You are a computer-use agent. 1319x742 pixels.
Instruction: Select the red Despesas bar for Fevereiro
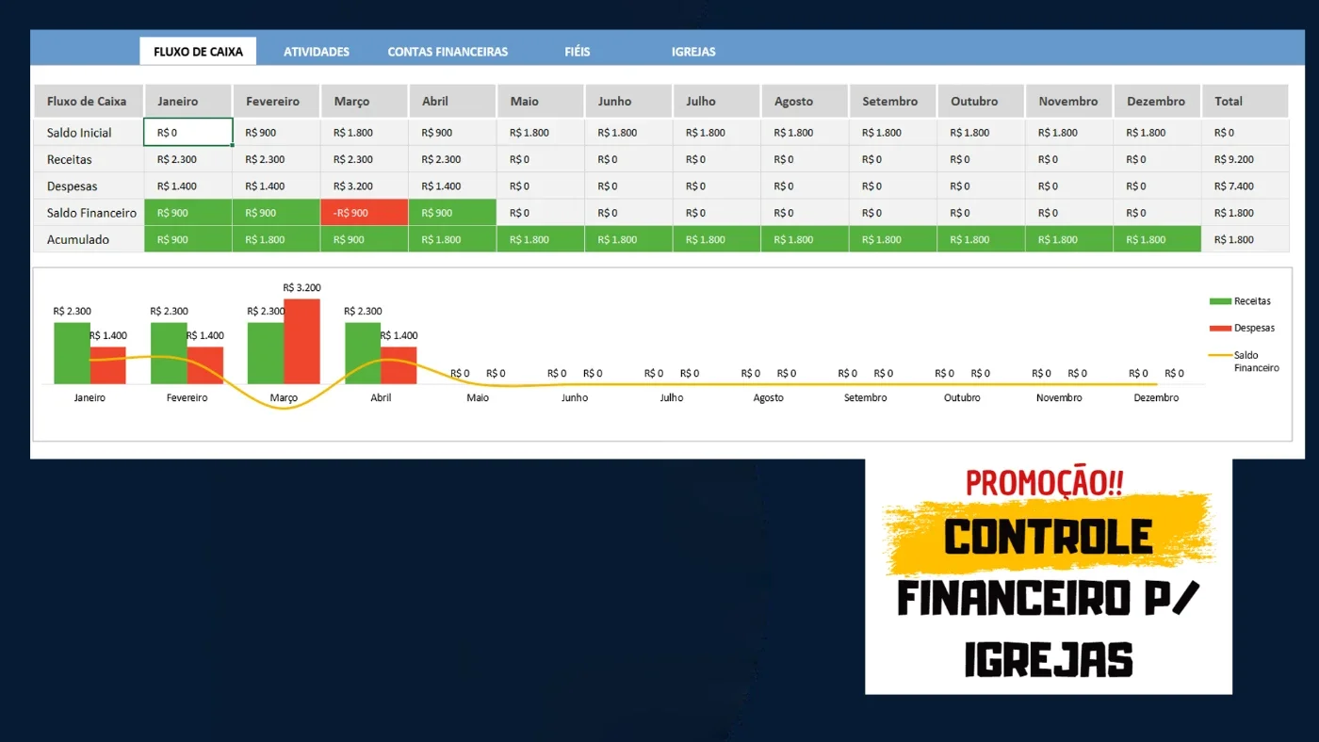click(205, 365)
